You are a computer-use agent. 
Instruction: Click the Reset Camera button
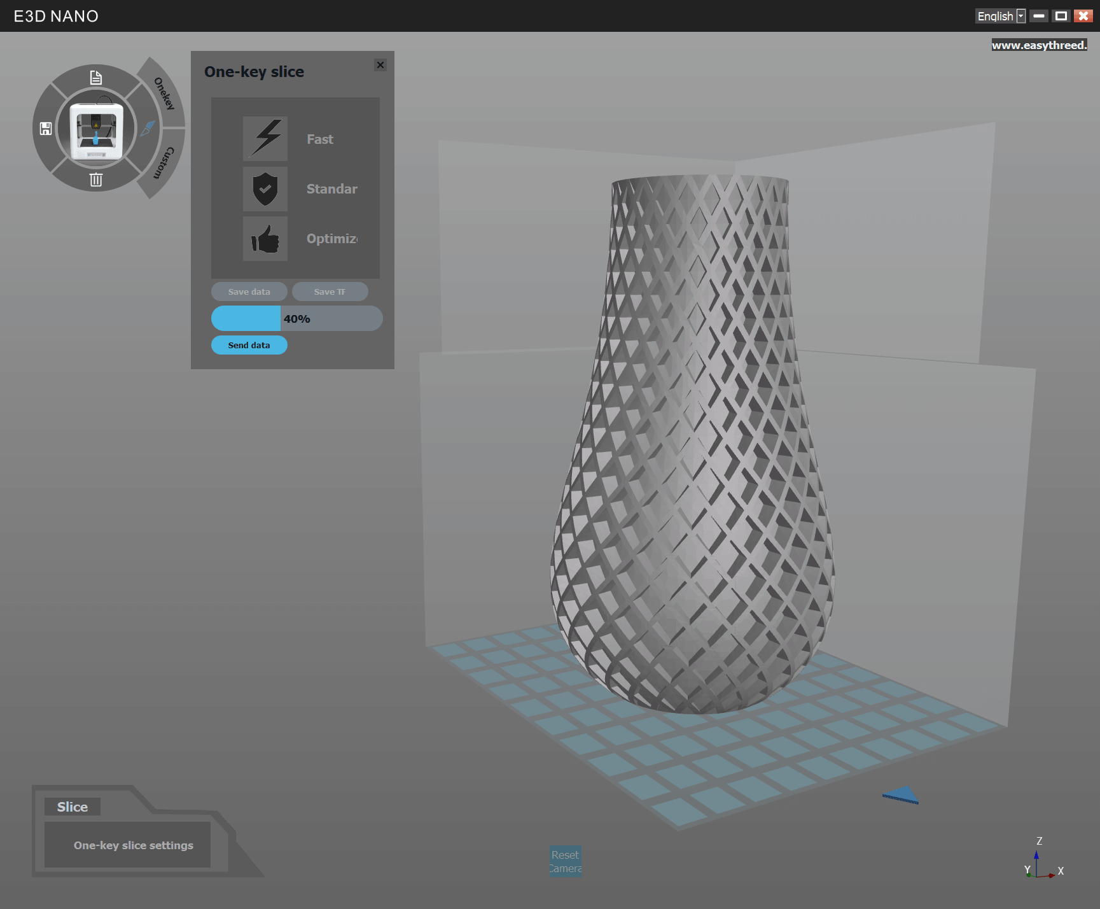click(565, 861)
